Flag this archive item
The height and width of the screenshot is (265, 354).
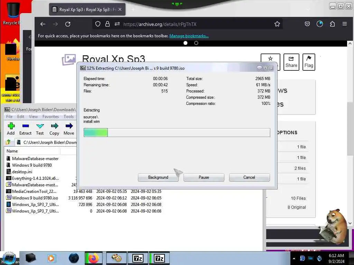coord(309,62)
